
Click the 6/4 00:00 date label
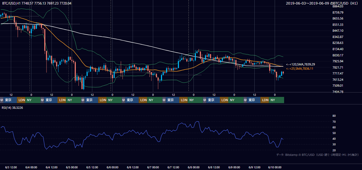tap(31, 167)
